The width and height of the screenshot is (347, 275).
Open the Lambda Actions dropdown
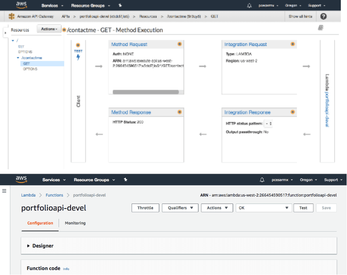click(x=217, y=208)
